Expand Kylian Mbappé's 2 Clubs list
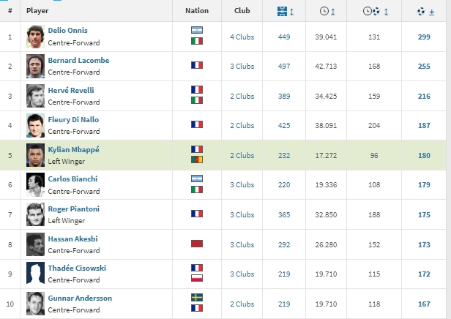 tap(242, 155)
